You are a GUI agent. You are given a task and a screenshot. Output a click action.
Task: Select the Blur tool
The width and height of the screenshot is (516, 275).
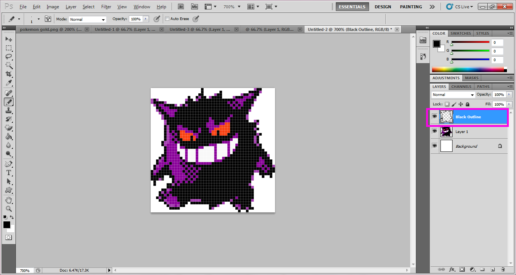pos(8,145)
